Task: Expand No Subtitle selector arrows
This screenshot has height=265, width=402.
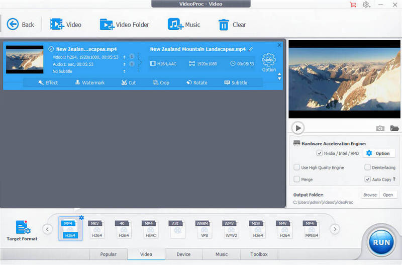Action: pos(124,71)
